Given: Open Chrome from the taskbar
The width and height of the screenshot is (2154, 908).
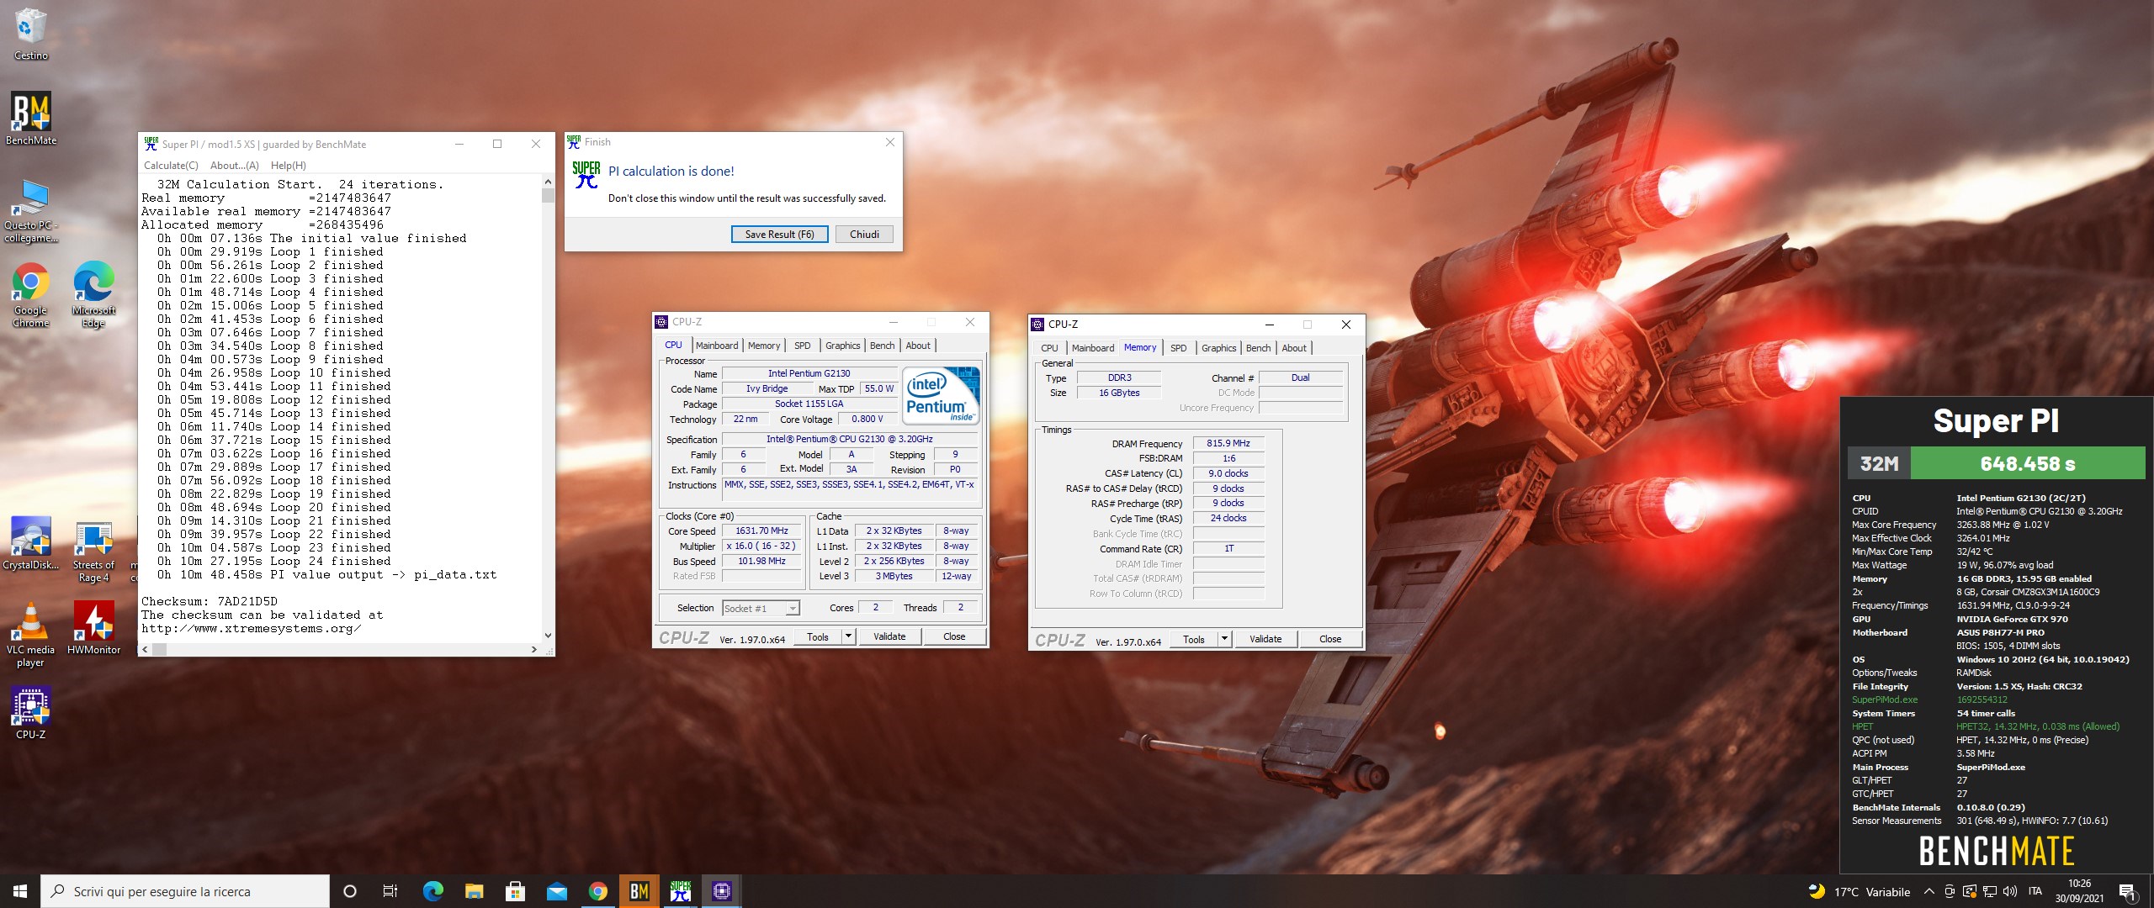Looking at the screenshot, I should (597, 891).
